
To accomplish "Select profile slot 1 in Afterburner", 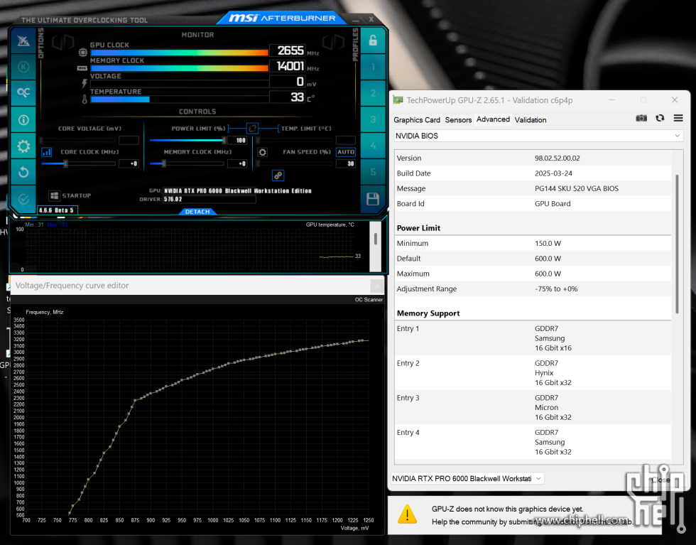I will 373,67.
